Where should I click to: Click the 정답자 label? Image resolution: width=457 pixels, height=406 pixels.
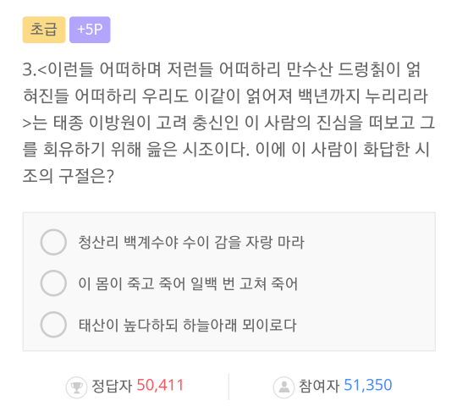tap(112, 386)
